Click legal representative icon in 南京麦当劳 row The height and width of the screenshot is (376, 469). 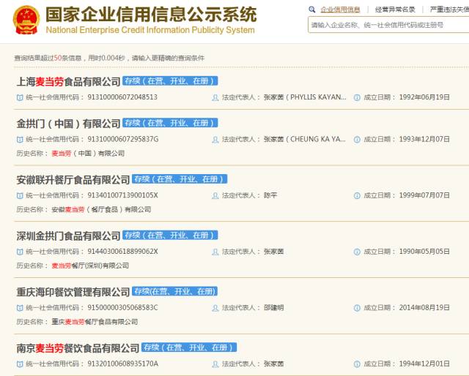(215, 364)
